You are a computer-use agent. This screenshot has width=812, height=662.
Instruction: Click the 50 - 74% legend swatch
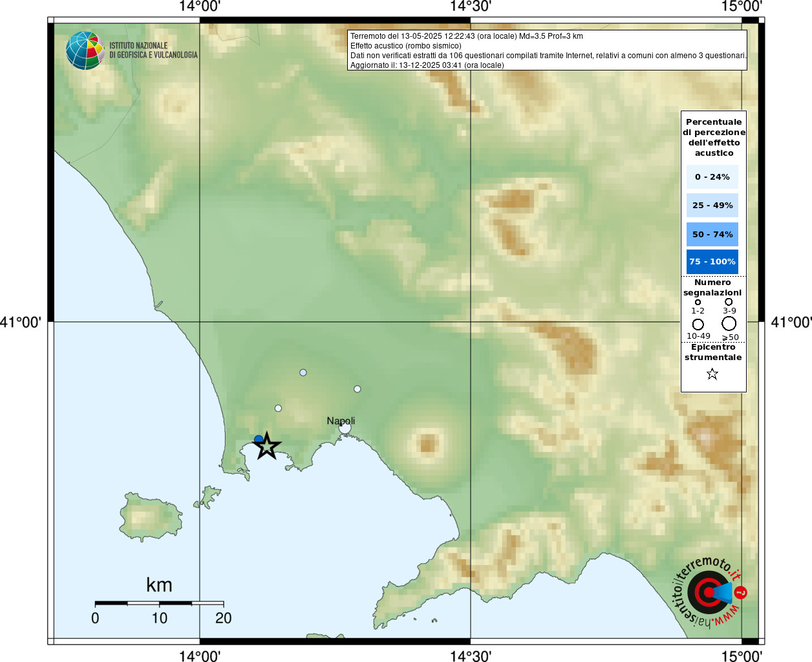712,235
